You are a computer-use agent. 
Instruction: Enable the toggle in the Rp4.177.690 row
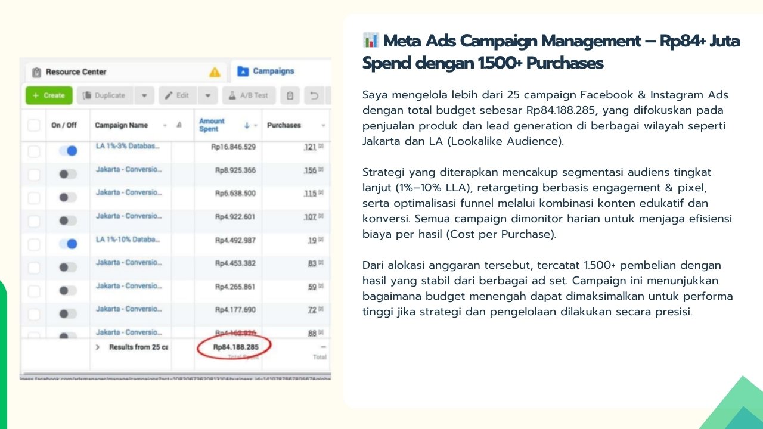(x=68, y=313)
